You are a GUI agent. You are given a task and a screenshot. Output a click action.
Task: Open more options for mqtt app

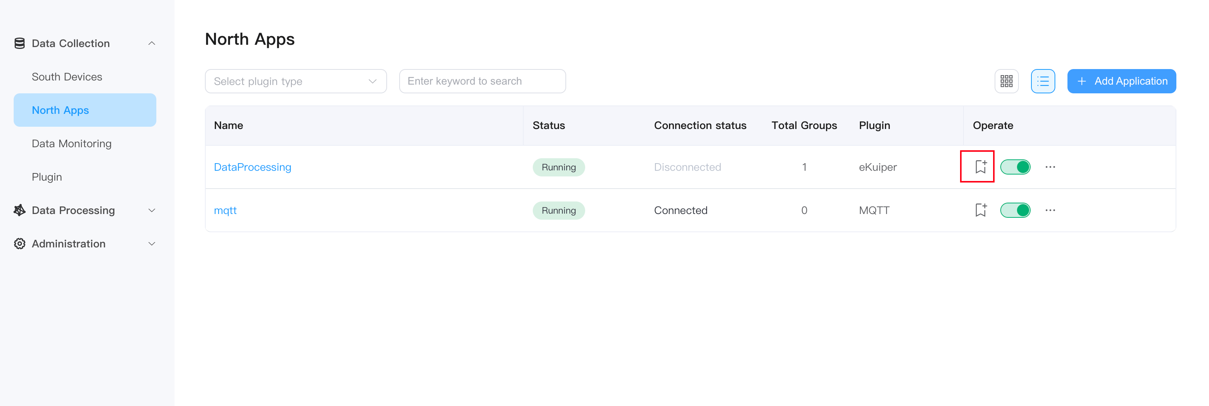click(1050, 210)
